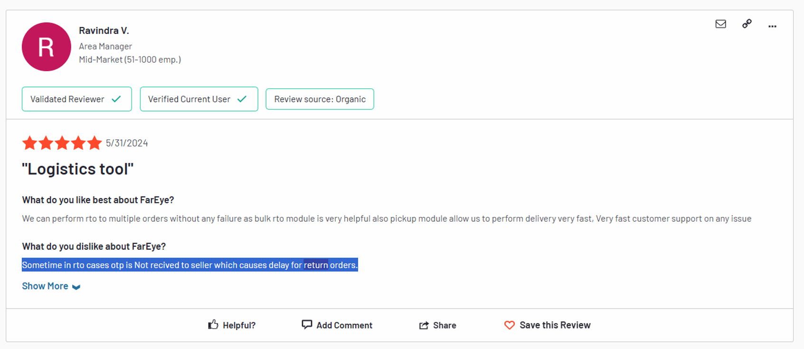
Task: Click the Area Manager job title
Action: [105, 46]
